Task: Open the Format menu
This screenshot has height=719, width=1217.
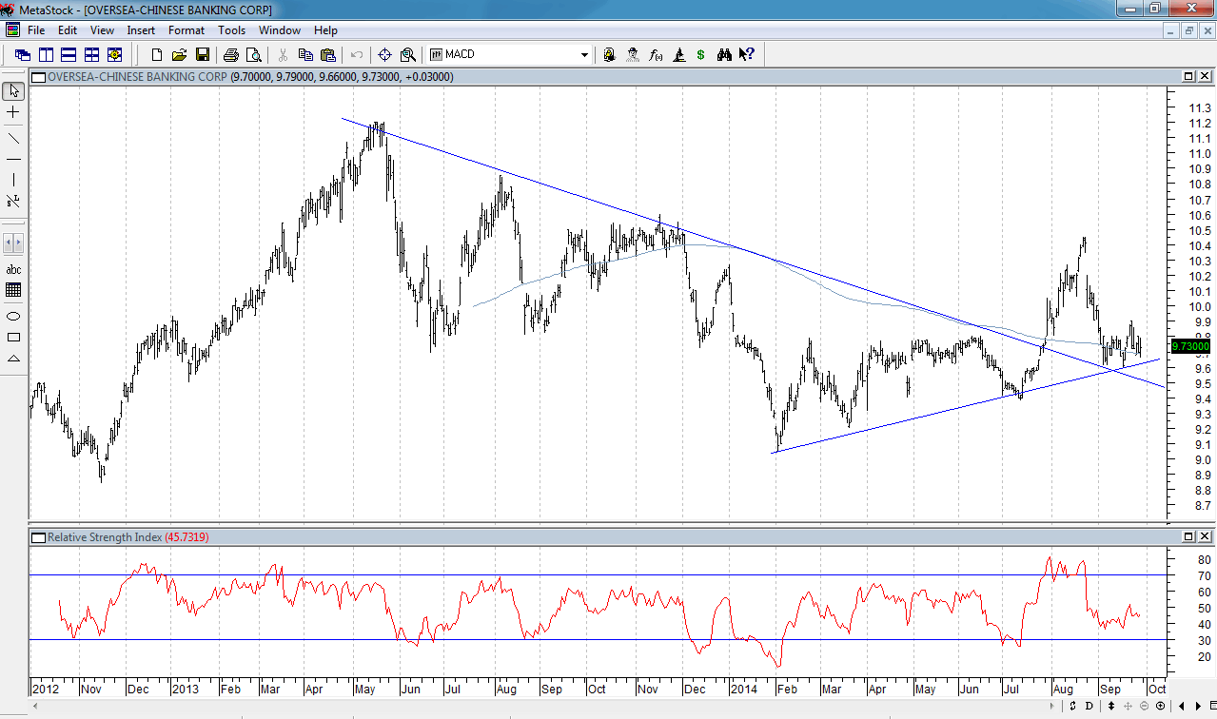Action: pyautogui.click(x=186, y=30)
